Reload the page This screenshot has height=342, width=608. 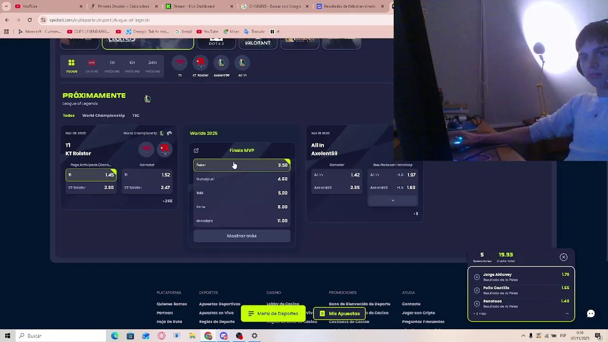coord(29,20)
